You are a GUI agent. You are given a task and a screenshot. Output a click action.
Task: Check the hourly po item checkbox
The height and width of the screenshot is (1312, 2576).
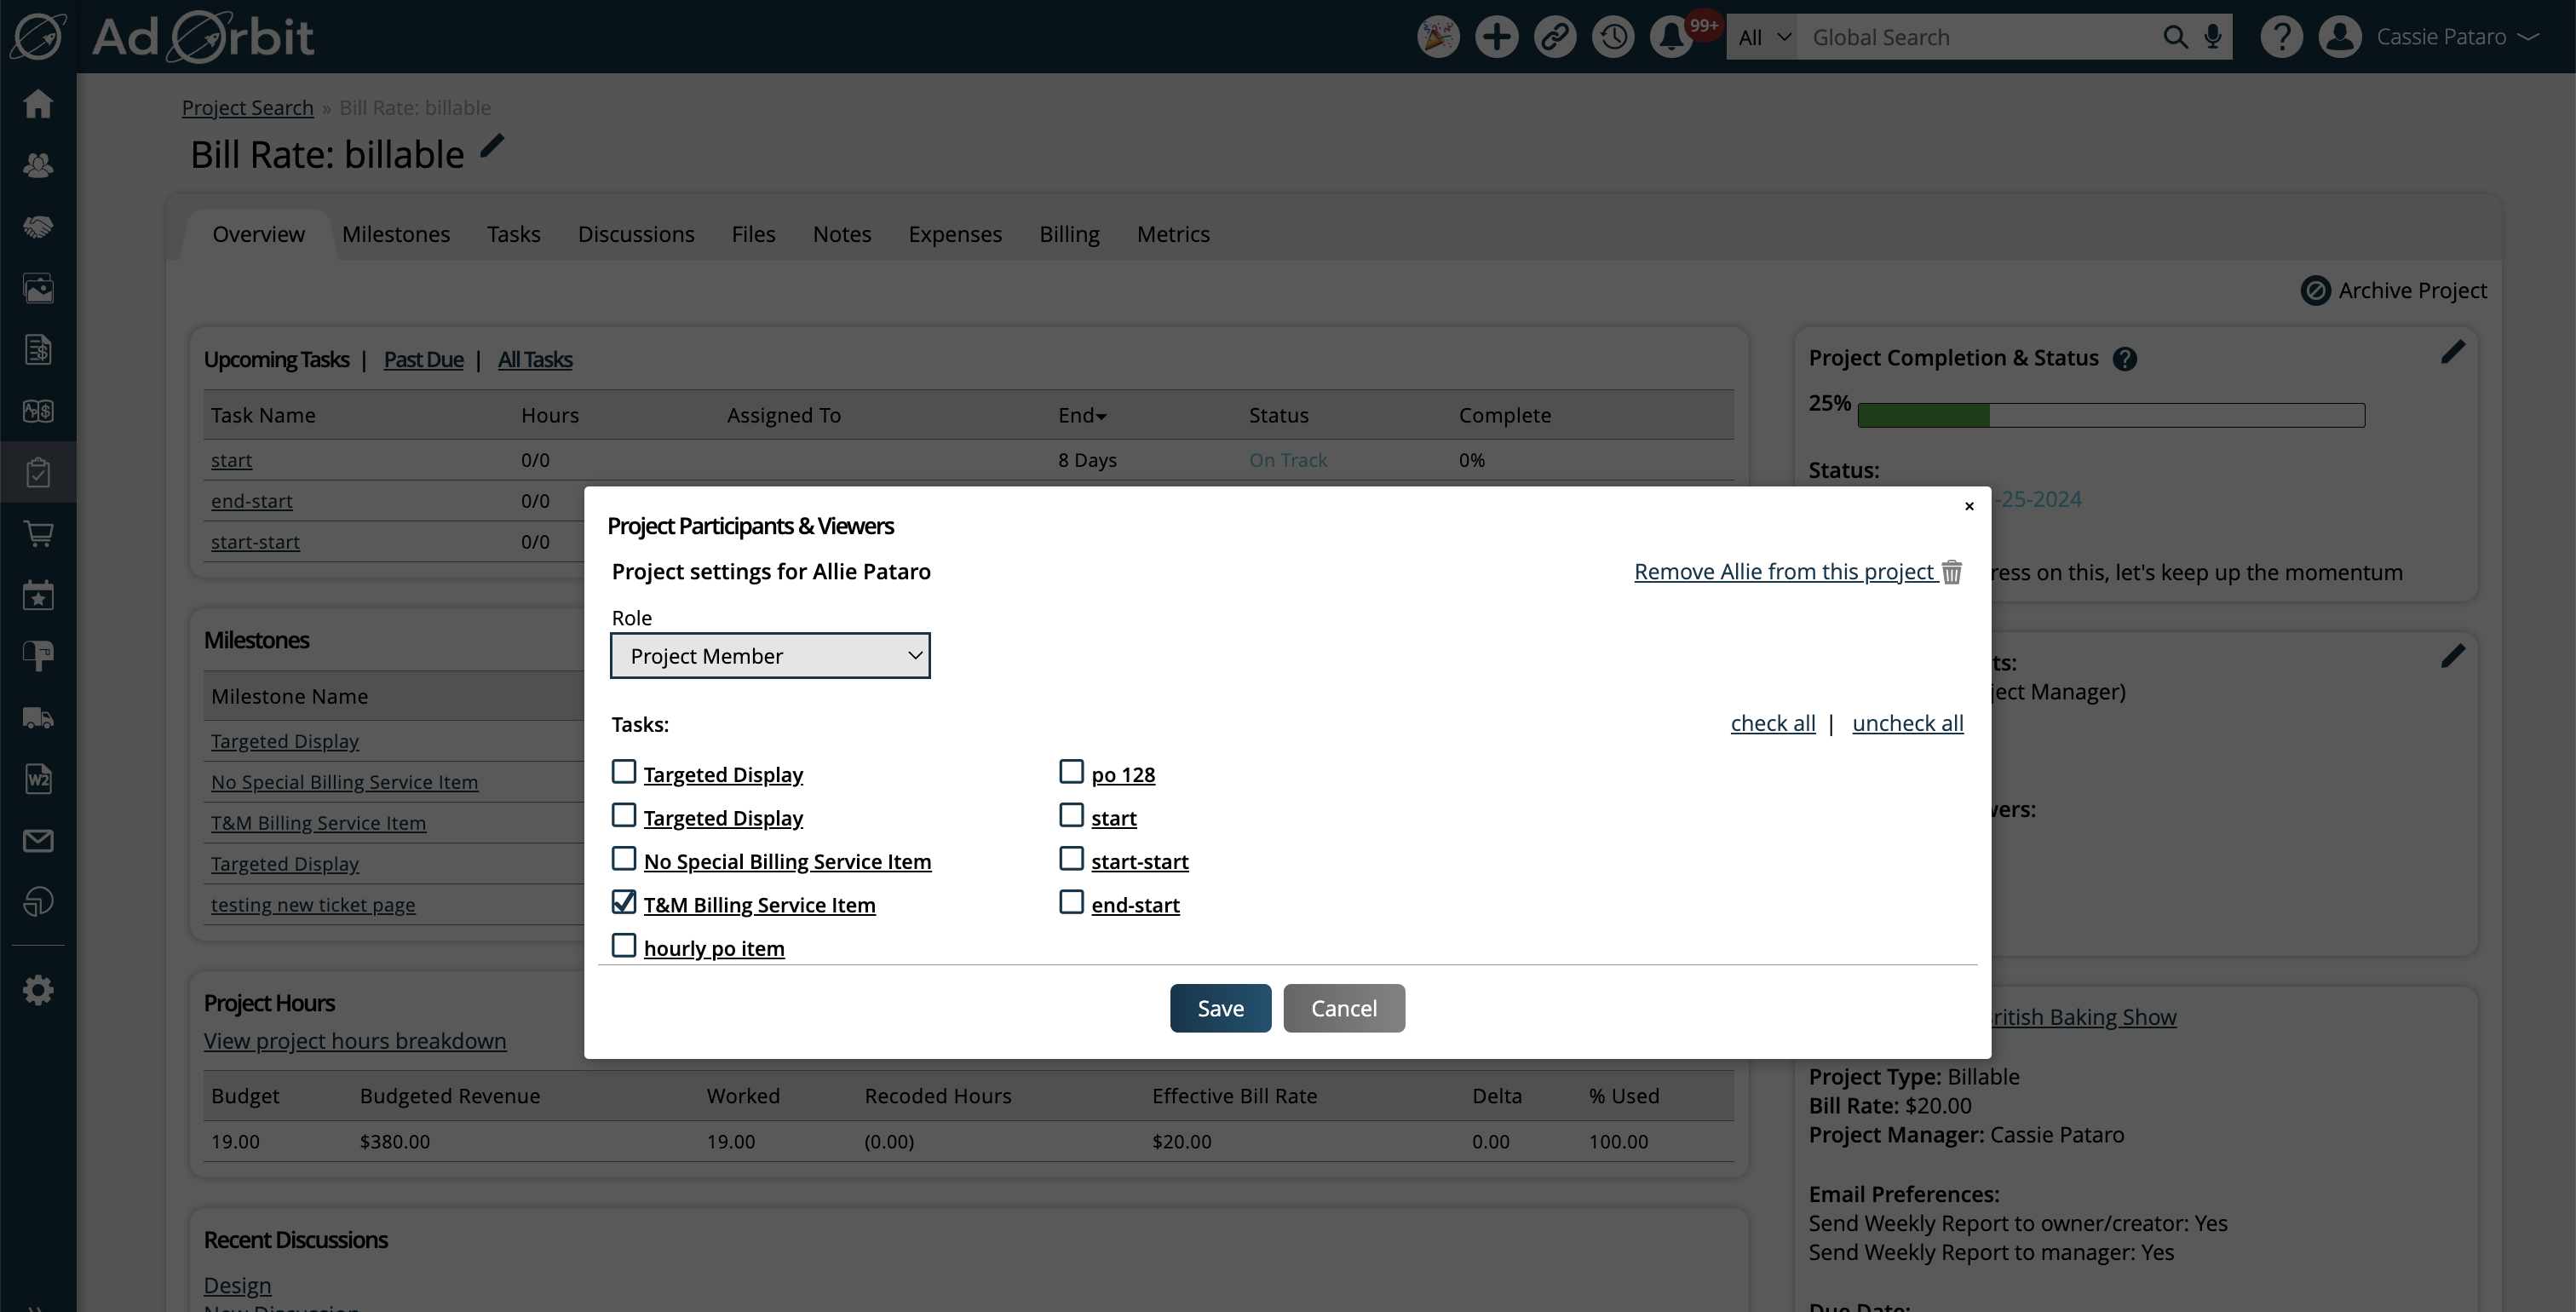(x=624, y=946)
